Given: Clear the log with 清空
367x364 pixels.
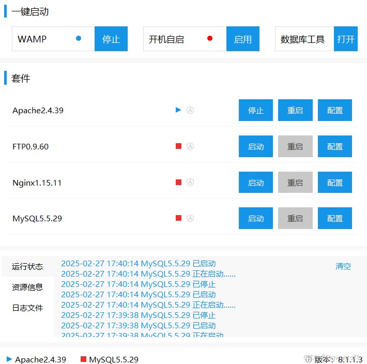Looking at the screenshot, I should click(343, 266).
